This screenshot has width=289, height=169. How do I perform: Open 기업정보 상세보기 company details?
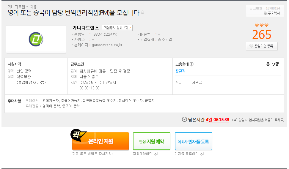[117, 28]
